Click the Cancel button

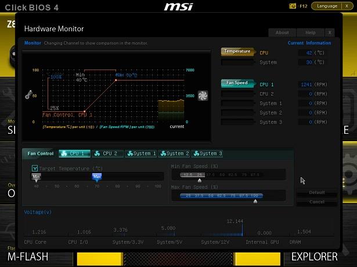point(317,202)
